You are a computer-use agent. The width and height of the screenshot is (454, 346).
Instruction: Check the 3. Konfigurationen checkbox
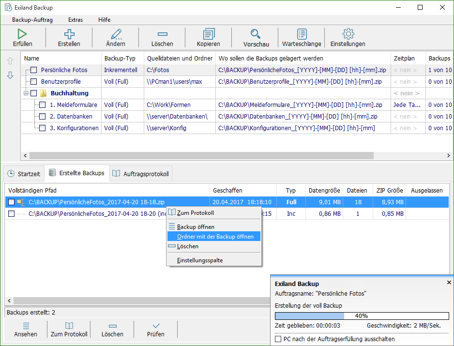pyautogui.click(x=43, y=128)
